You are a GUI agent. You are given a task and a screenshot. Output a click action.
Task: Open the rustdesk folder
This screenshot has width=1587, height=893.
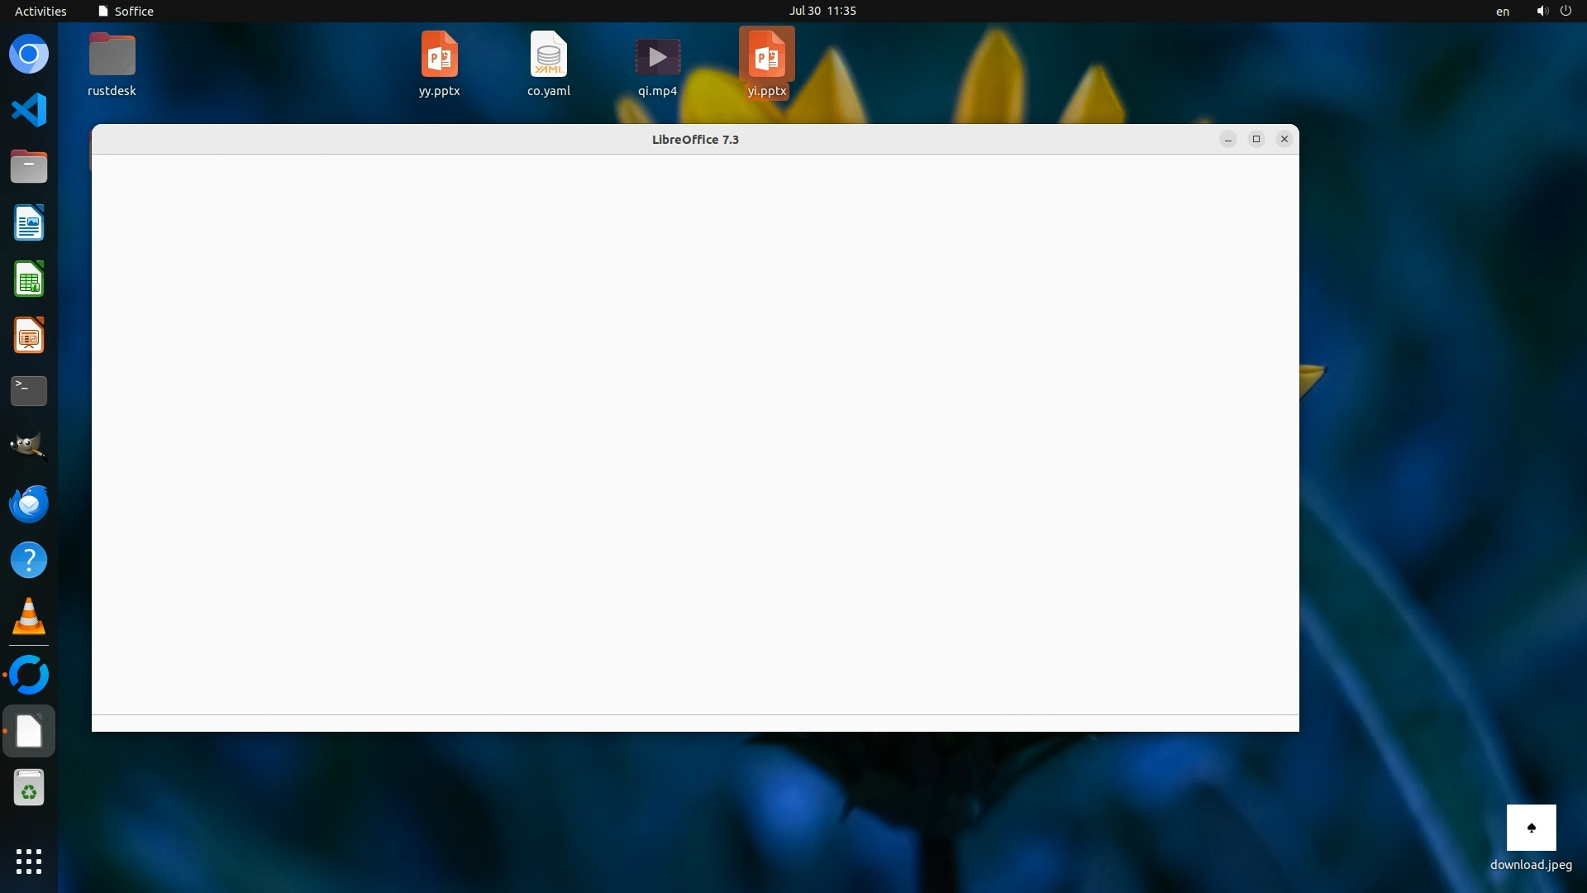coord(112,56)
